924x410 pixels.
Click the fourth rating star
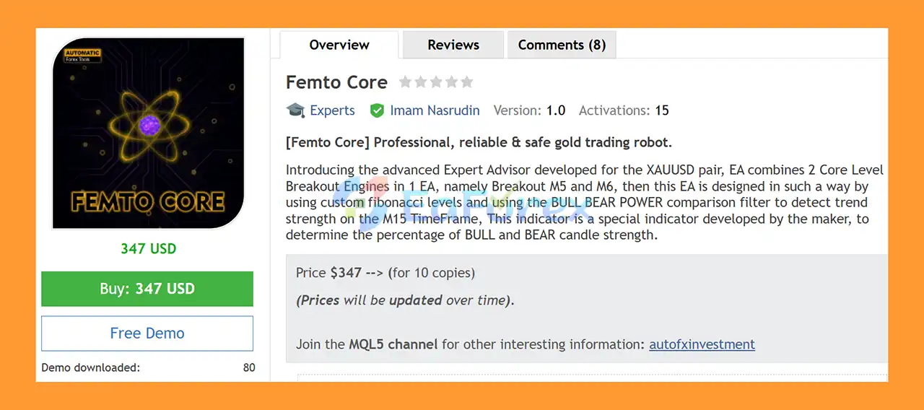click(x=452, y=82)
